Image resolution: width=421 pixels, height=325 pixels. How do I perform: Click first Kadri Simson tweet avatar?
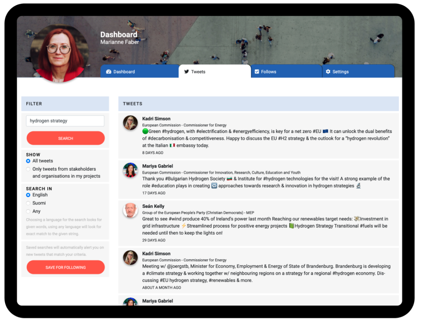coord(130,123)
